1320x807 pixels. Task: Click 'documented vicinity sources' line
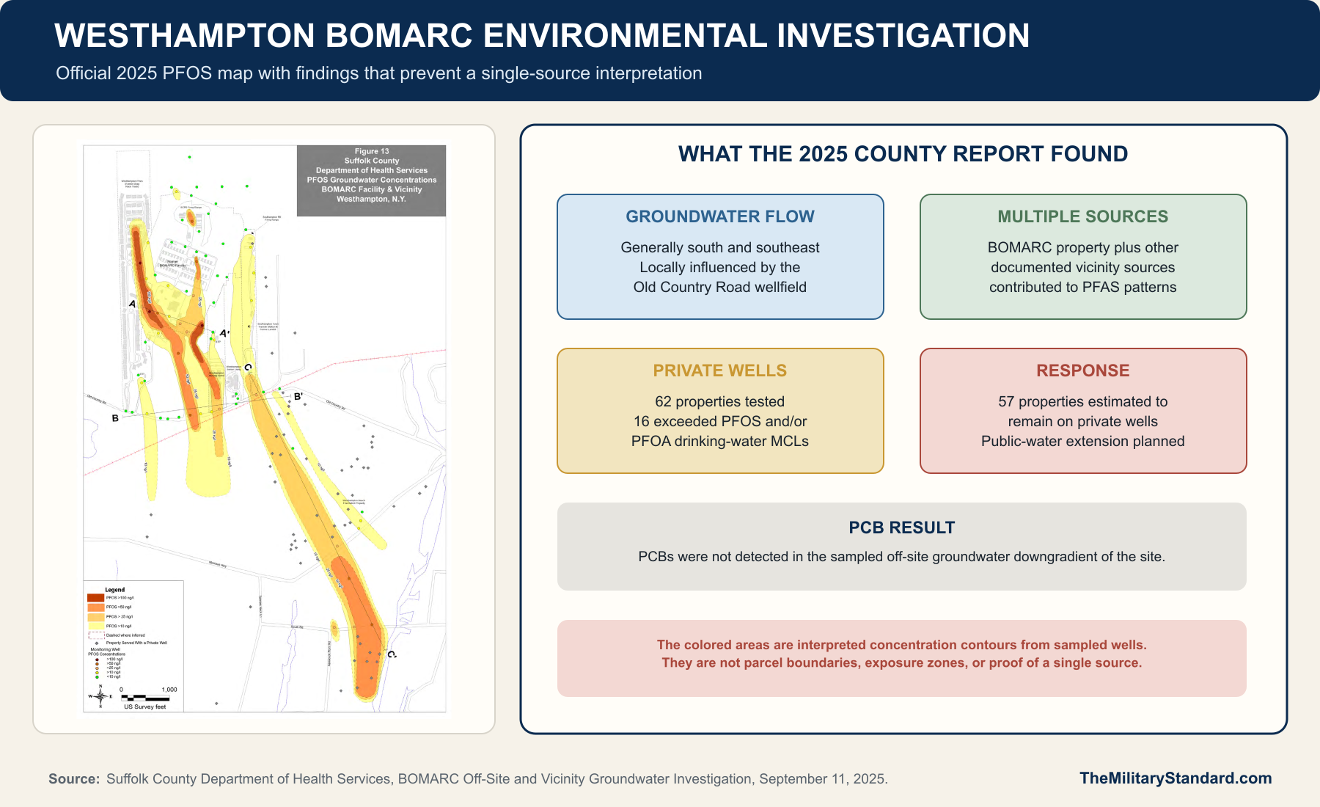[x=1083, y=267]
